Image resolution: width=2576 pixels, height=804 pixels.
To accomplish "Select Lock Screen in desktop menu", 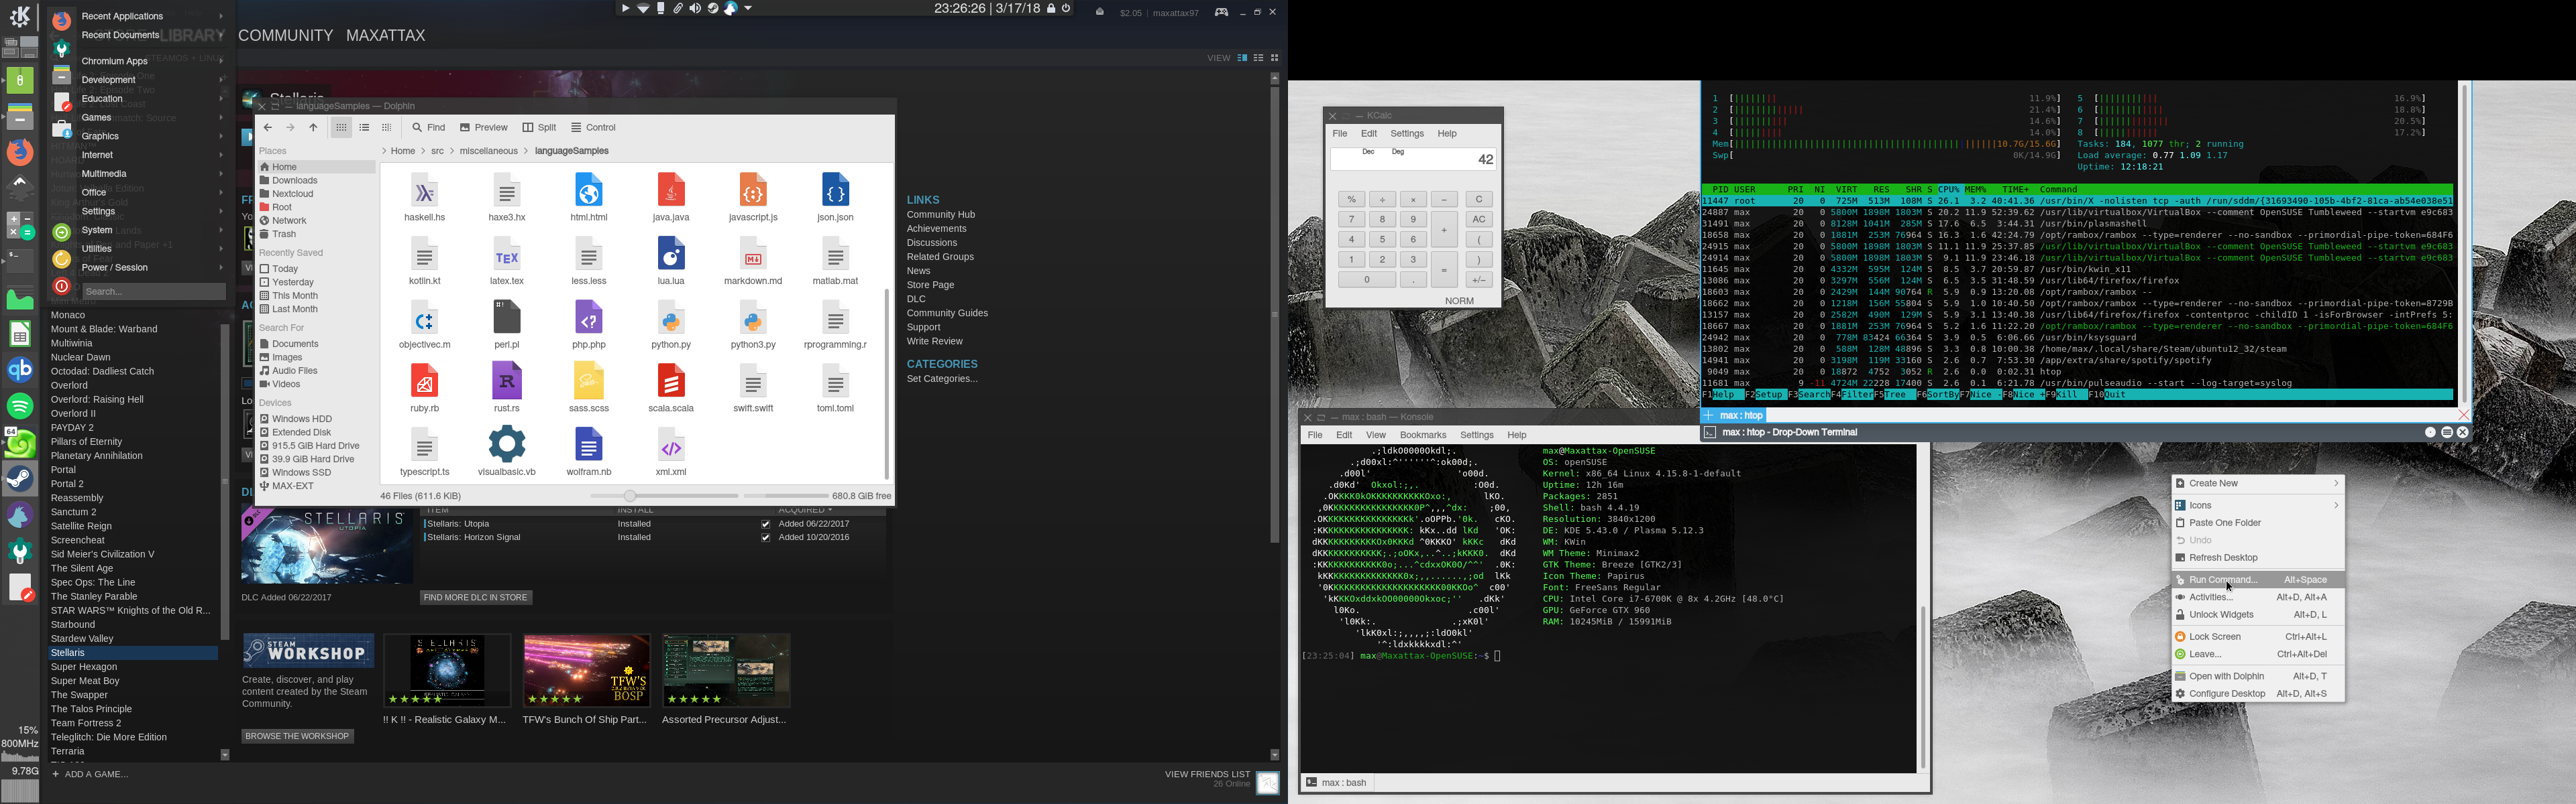I will pos(2257,637).
